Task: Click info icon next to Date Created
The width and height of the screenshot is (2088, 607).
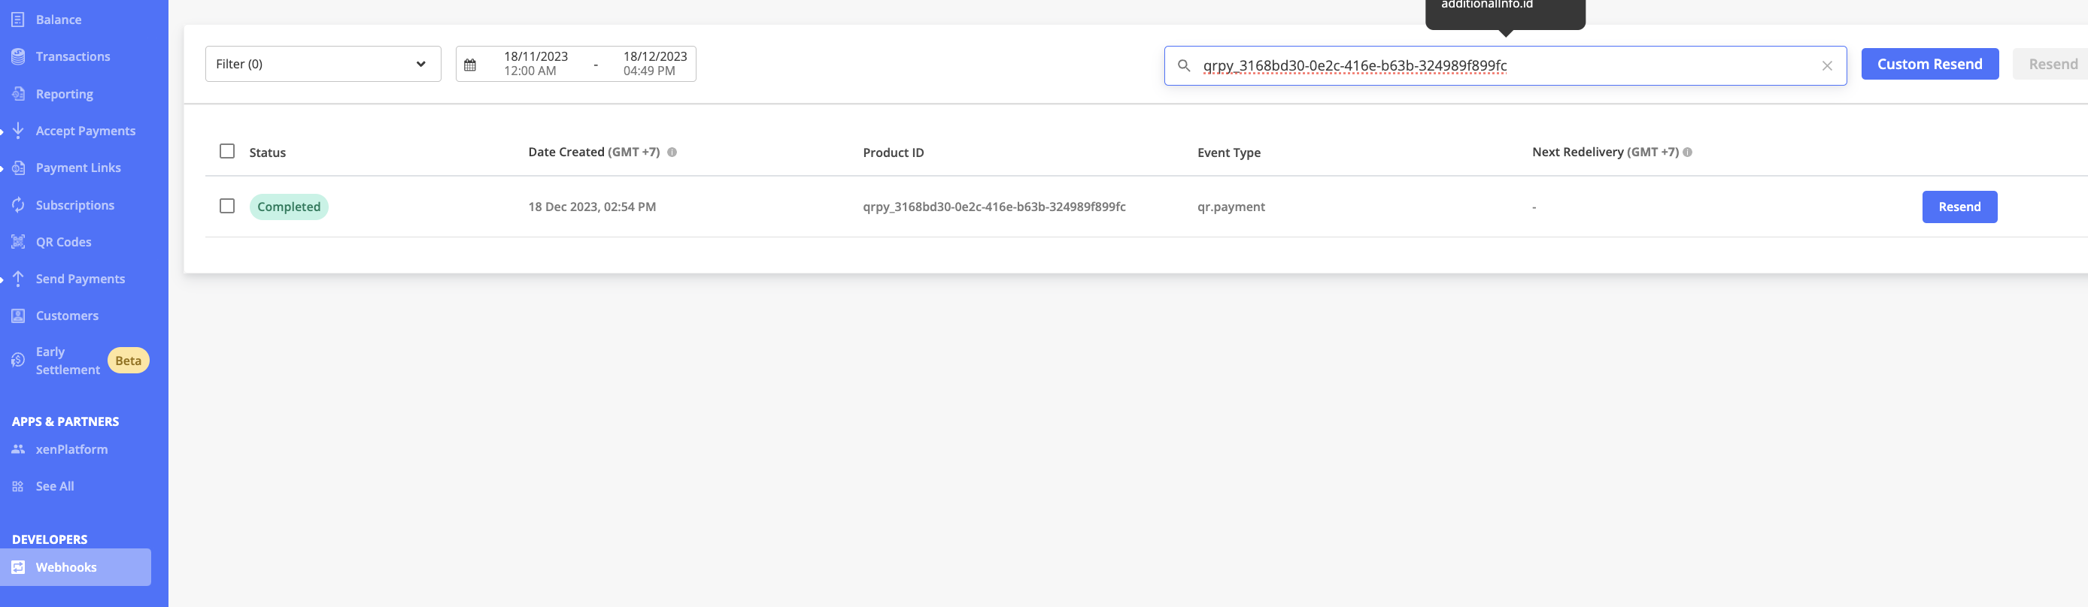Action: pos(672,153)
